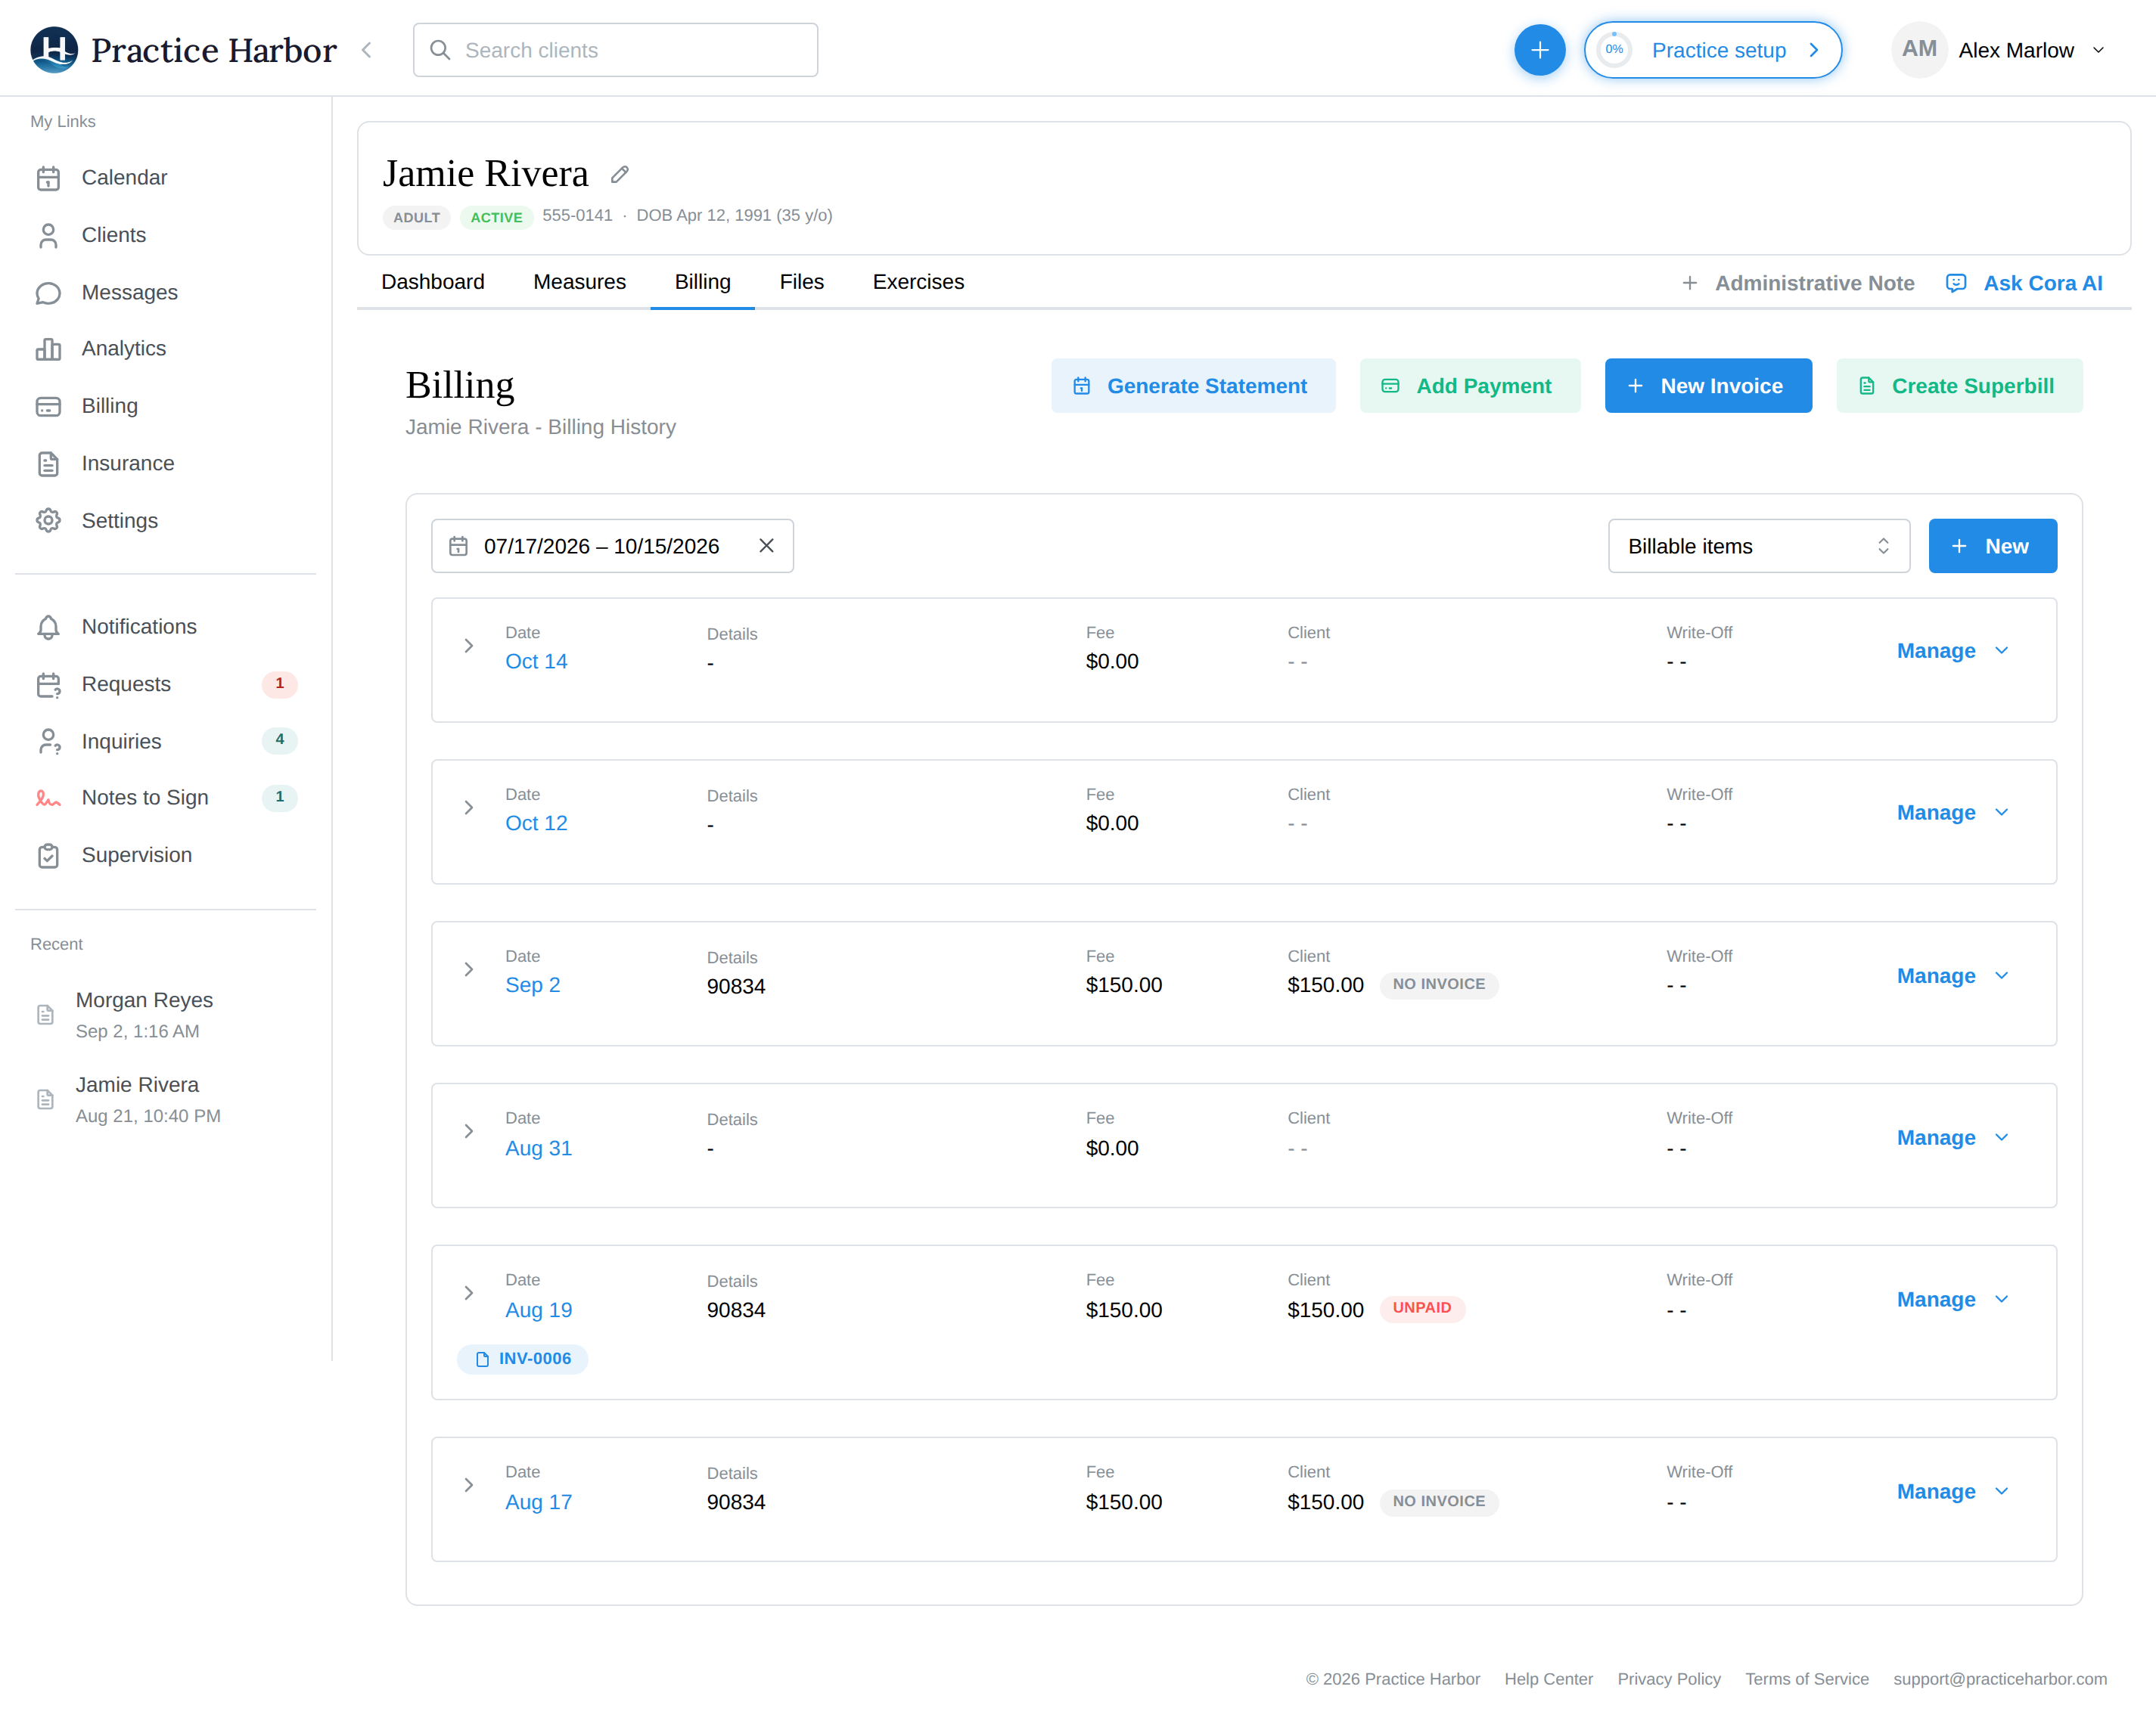The image size is (2156, 1733).
Task: Open Manage menu for Oct 12
Action: point(1952,813)
